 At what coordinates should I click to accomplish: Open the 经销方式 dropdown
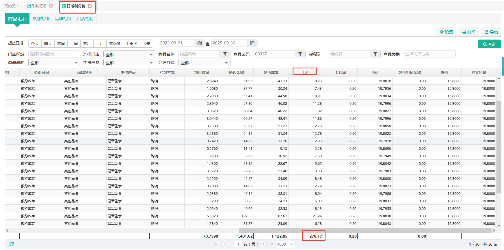coord(204,63)
